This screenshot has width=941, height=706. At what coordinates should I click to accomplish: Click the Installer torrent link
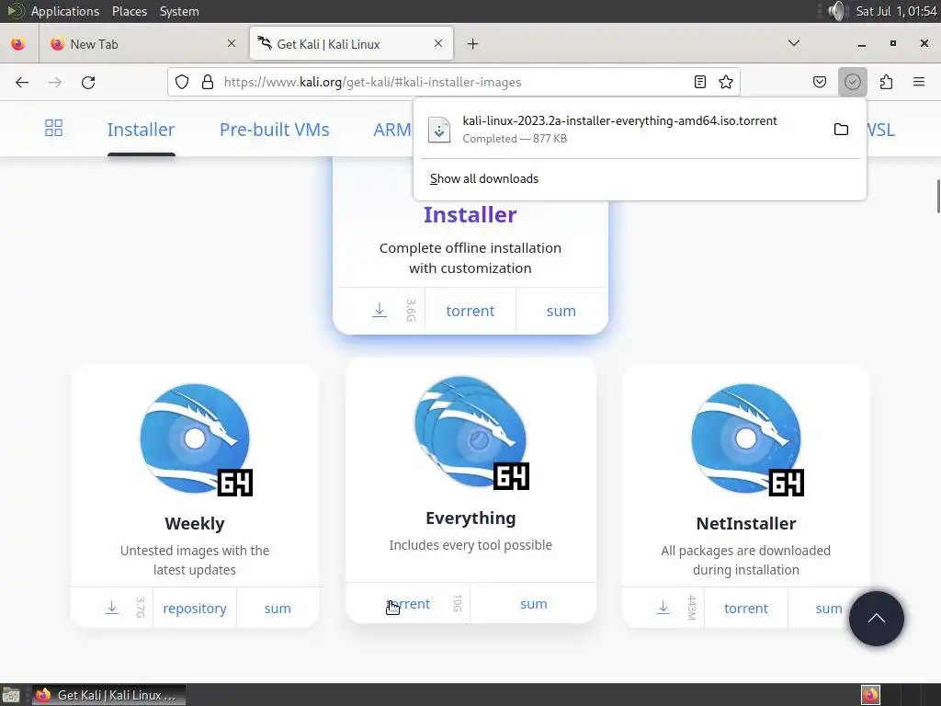(x=470, y=311)
